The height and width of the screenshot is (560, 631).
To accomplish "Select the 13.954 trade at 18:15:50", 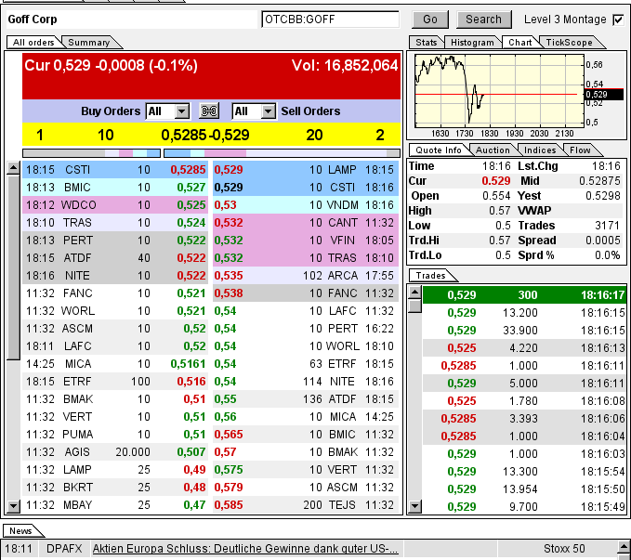I will tap(524, 489).
